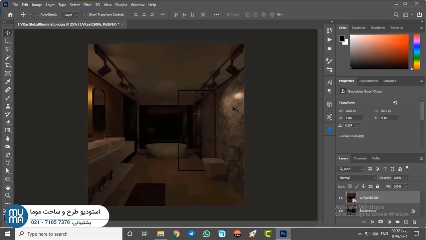The image size is (426, 240).
Task: Check Show Transform Controls option
Action: coord(86,15)
